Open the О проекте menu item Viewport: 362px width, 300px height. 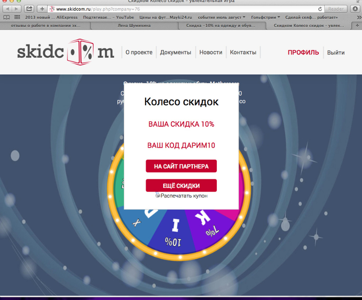139,53
